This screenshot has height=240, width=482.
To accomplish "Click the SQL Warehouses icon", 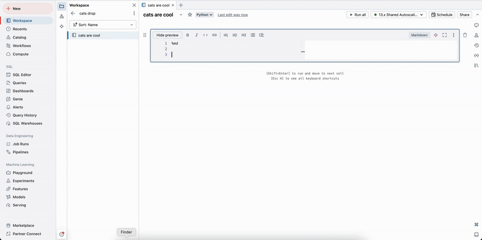I will coord(8,123).
